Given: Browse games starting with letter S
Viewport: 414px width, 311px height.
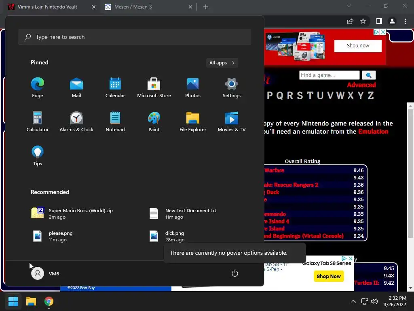Looking at the screenshot, I should coord(300,96).
